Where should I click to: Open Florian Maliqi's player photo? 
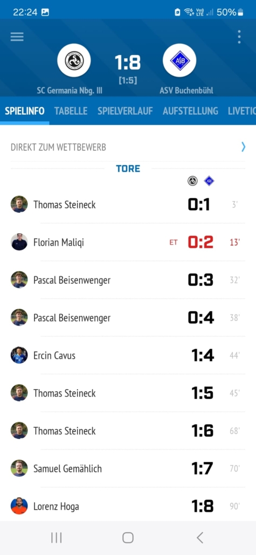(19, 242)
